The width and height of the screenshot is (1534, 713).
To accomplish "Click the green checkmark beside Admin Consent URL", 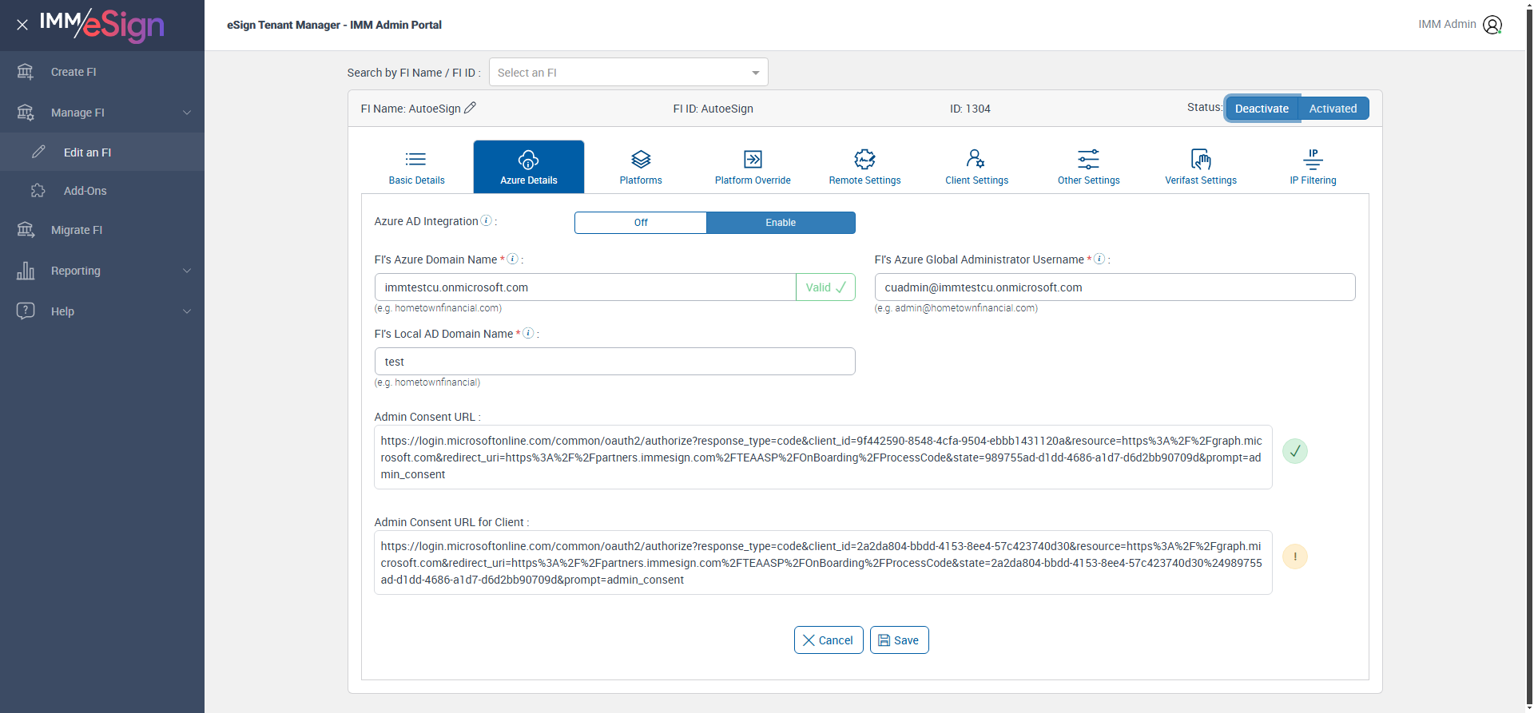I will click(1295, 451).
